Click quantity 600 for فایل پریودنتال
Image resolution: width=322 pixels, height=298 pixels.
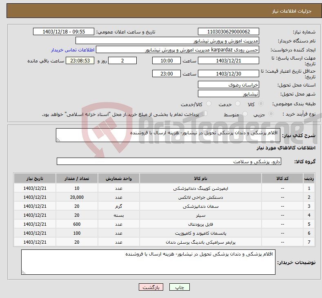click(x=77, y=224)
